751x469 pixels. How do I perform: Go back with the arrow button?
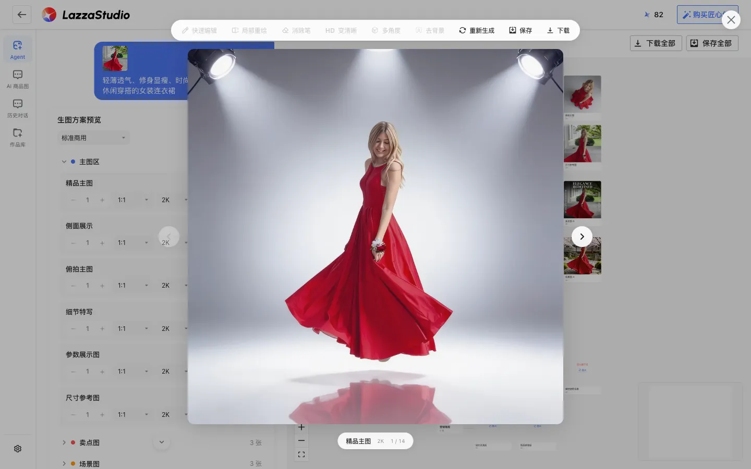[x=22, y=15]
